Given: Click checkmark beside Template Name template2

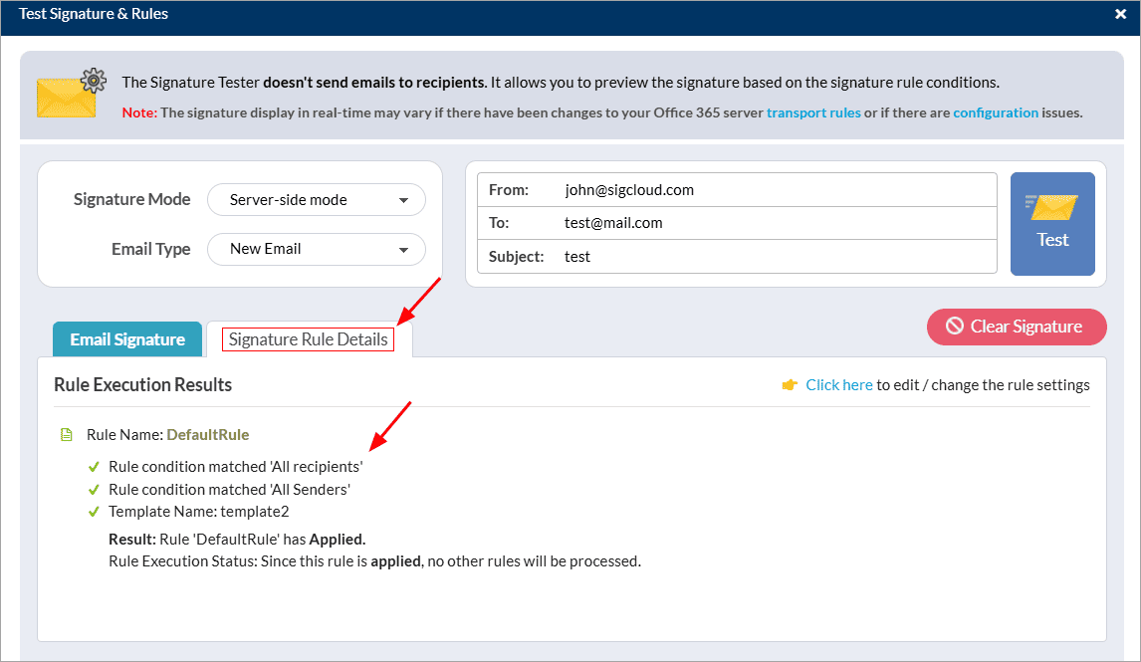Looking at the screenshot, I should 94,513.
